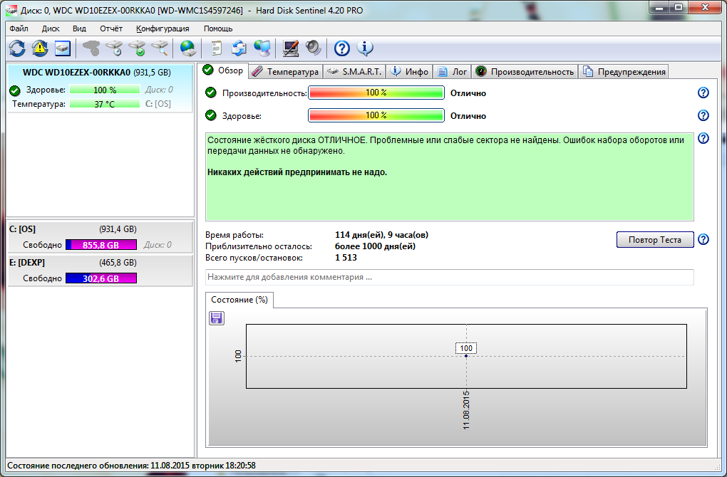Click the 100 data point label on chart
Viewport: 727px width, 477px height.
tap(466, 348)
